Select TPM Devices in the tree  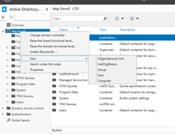[25, 96]
